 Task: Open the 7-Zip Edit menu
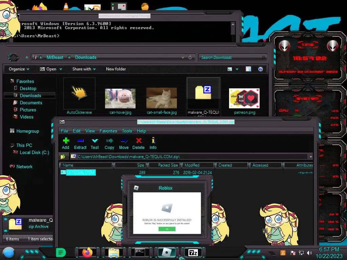pos(77,131)
